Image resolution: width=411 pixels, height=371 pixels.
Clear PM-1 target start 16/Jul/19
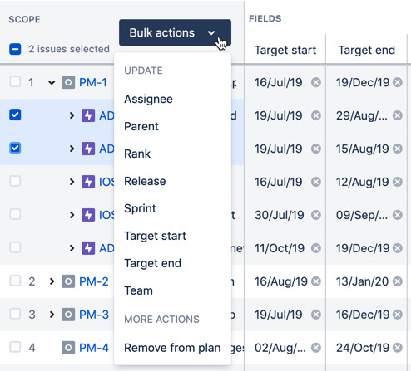(316, 82)
